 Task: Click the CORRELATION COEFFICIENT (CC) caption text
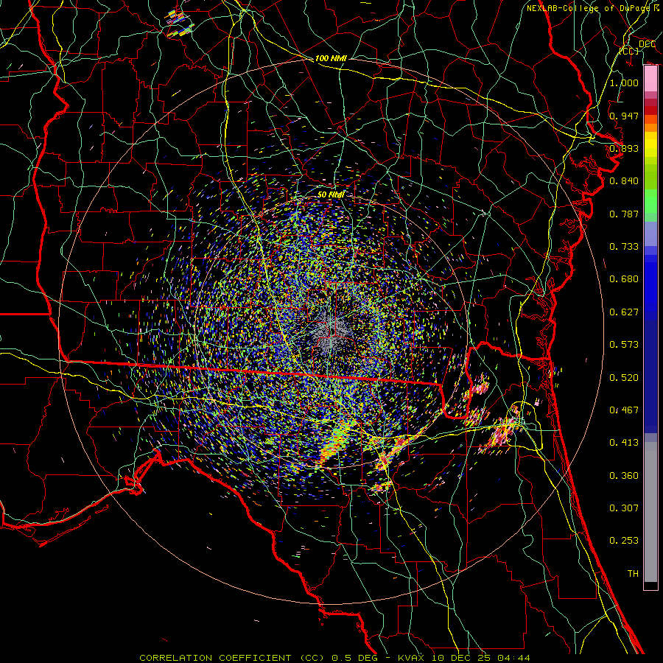point(232,658)
